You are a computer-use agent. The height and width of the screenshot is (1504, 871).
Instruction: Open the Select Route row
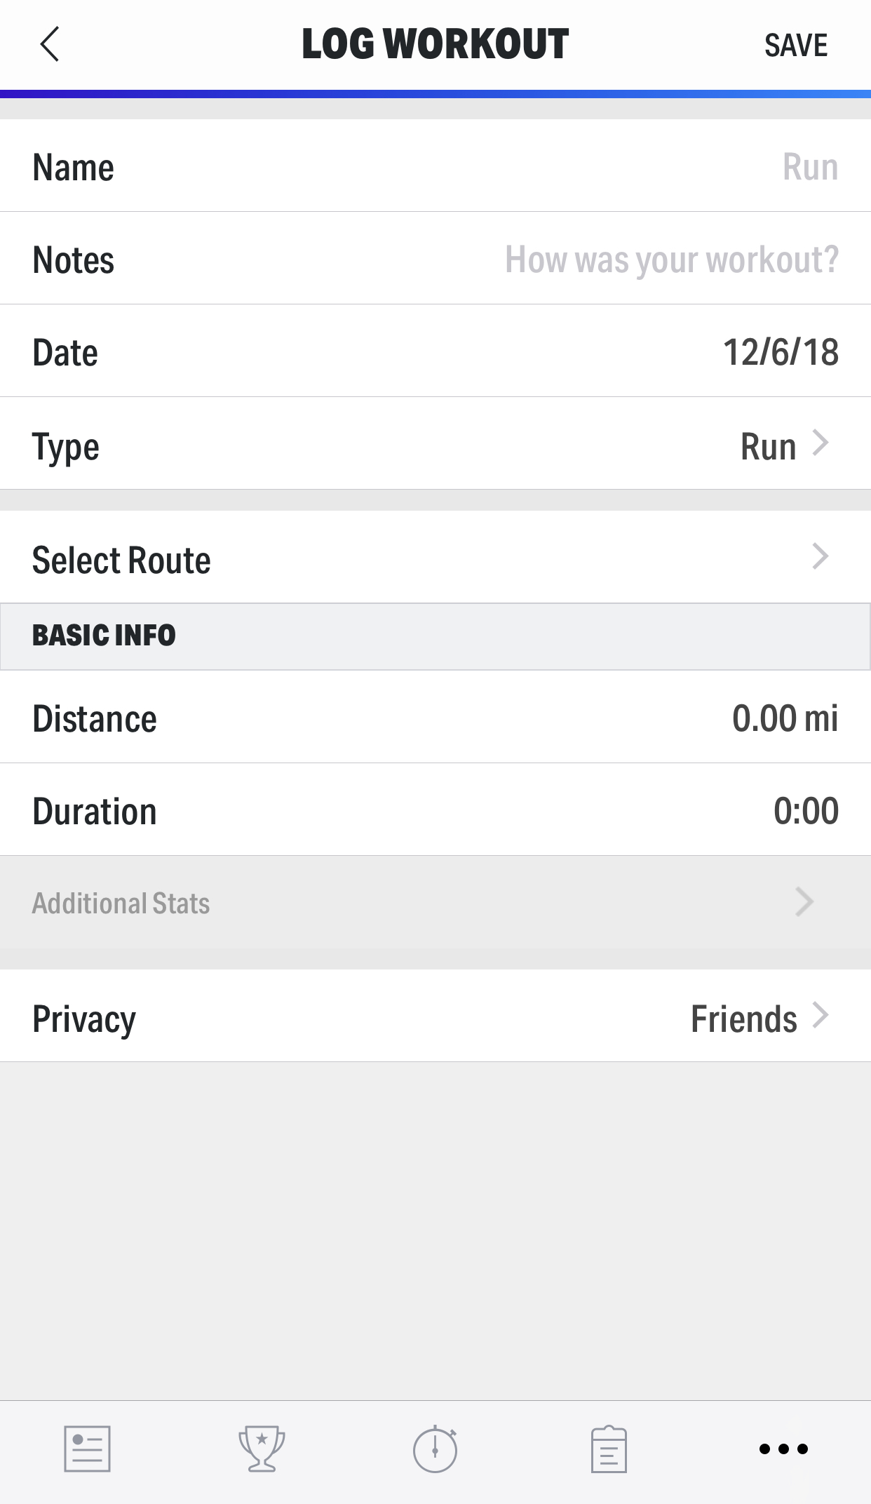point(435,557)
